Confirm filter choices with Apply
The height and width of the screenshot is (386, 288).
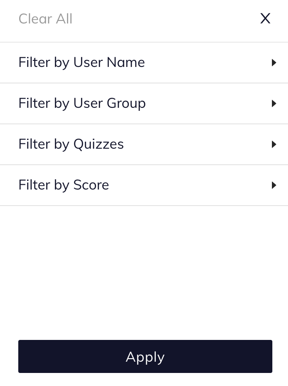[x=145, y=356]
